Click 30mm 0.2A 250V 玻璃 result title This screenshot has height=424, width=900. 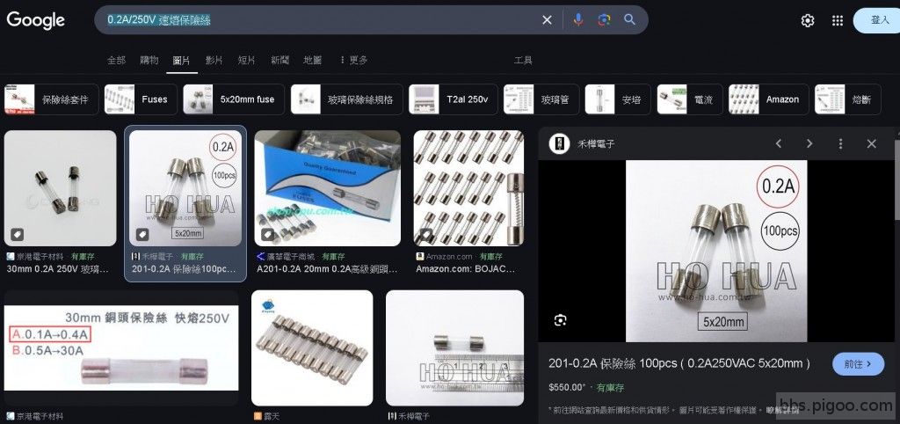pyautogui.click(x=57, y=268)
